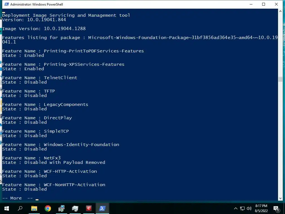Minimize the PowerShell window
Image resolution: width=285 pixels, height=214 pixels.
click(x=251, y=4)
